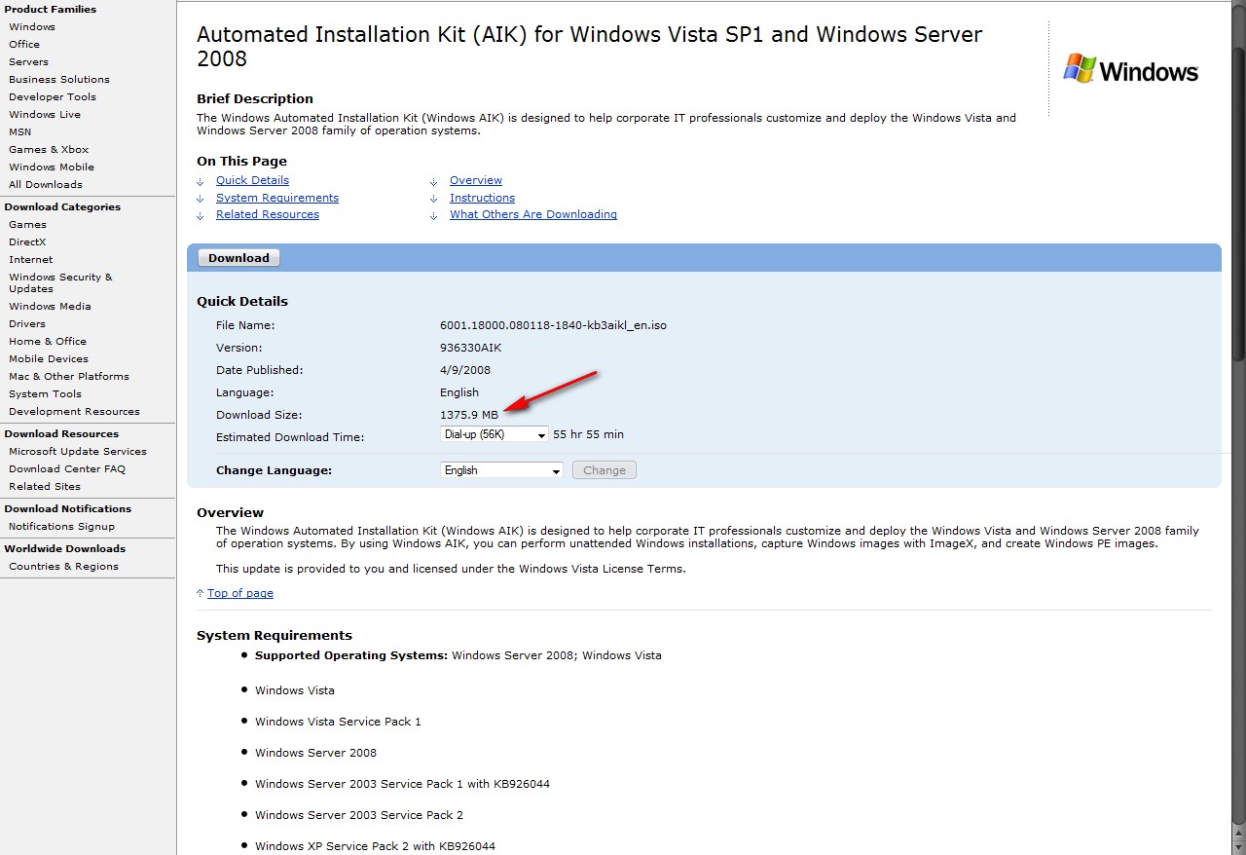
Task: Open All Downloads sidebar item
Action: click(x=46, y=185)
